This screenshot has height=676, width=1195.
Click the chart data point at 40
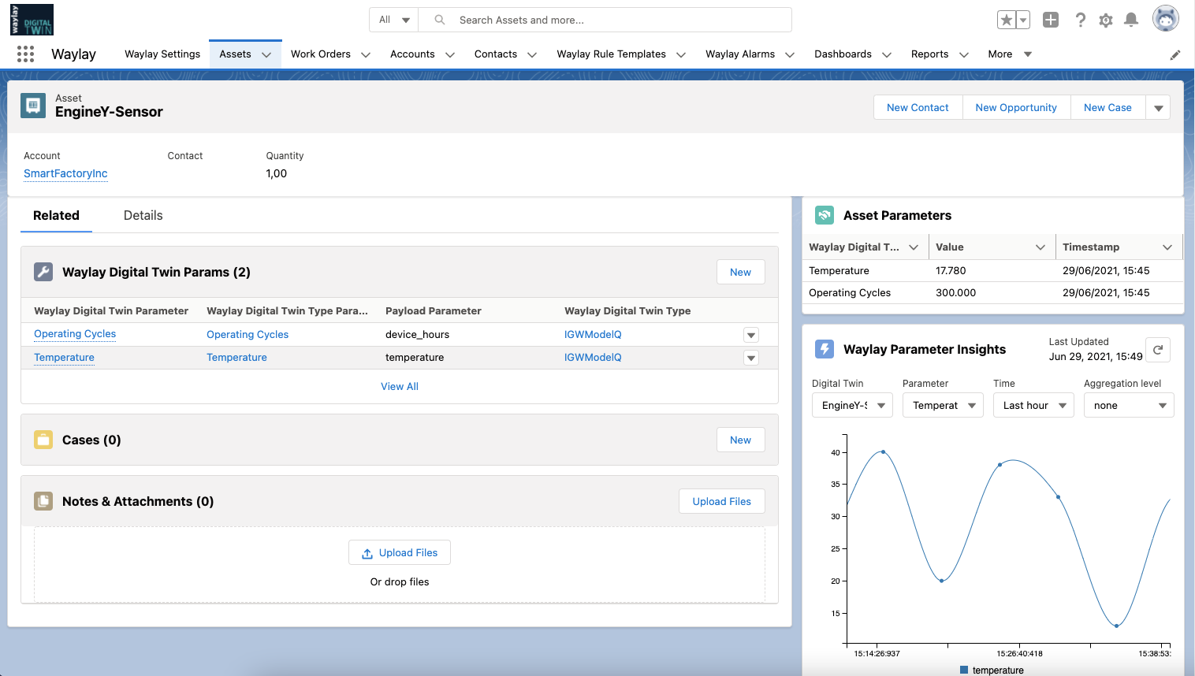(x=883, y=452)
